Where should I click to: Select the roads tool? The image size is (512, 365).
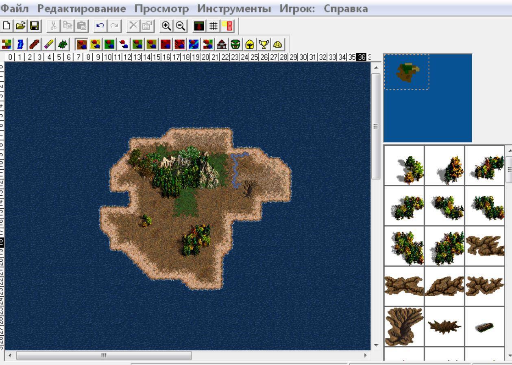coord(35,44)
